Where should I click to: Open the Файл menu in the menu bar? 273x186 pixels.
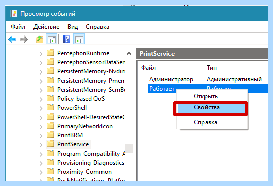coord(18,27)
